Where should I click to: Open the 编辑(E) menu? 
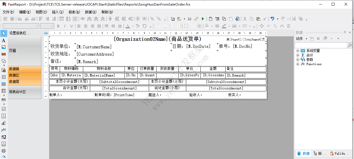click(25, 12)
